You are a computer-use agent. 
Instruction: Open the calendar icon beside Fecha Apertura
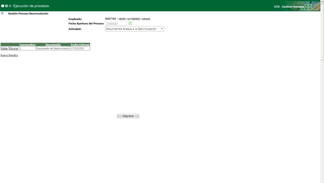[x=130, y=24]
